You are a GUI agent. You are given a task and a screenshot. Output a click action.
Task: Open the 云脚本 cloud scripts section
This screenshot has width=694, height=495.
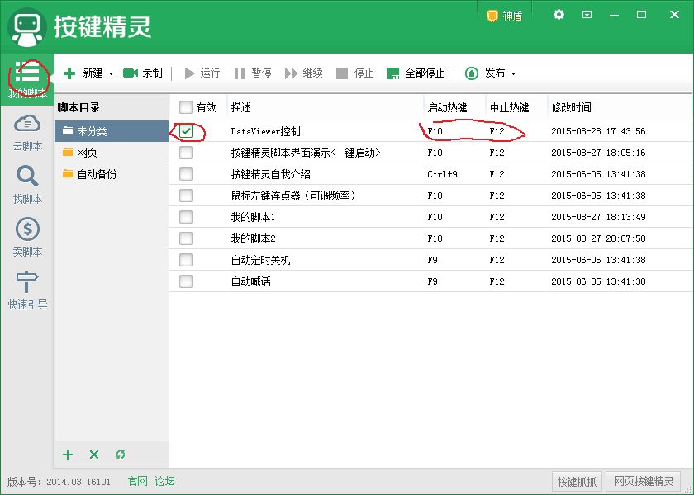coord(27,133)
